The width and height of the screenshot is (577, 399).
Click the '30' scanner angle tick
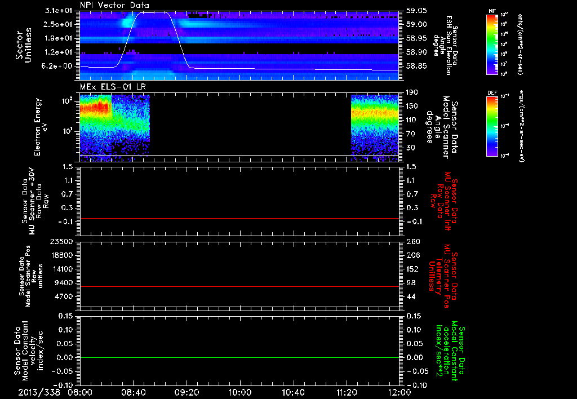[x=410, y=148]
